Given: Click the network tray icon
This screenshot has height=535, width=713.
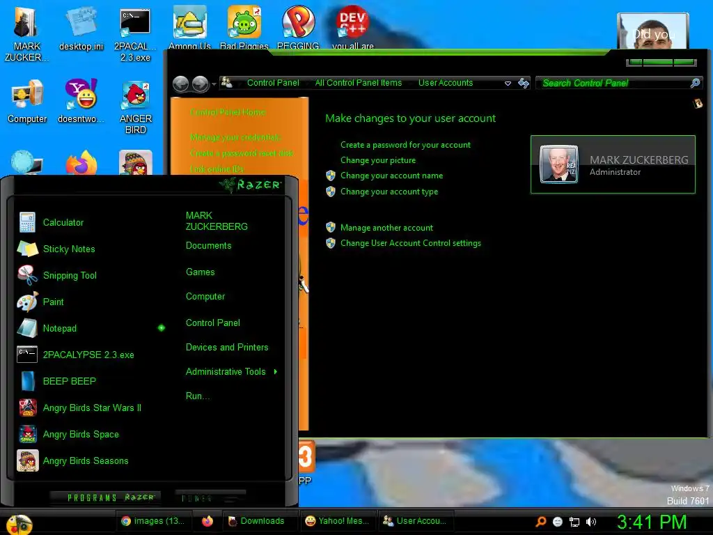Looking at the screenshot, I should (574, 522).
